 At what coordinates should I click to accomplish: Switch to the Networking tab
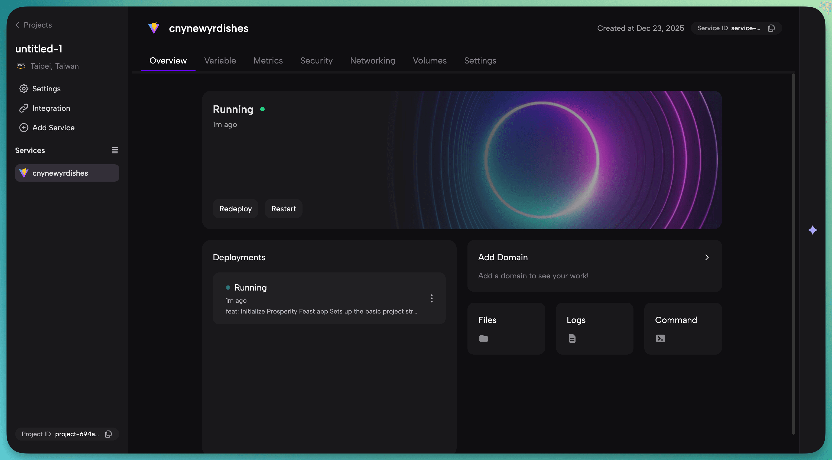[x=372, y=61]
